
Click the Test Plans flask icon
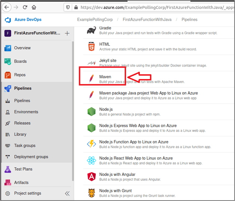coord(7,170)
